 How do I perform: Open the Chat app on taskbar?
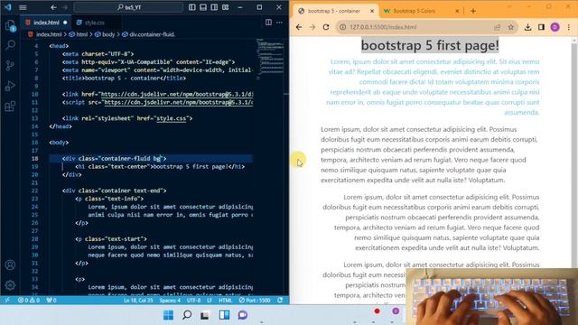coord(243,315)
